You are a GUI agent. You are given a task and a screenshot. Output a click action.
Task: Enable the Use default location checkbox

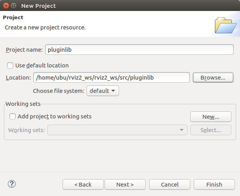[10, 65]
